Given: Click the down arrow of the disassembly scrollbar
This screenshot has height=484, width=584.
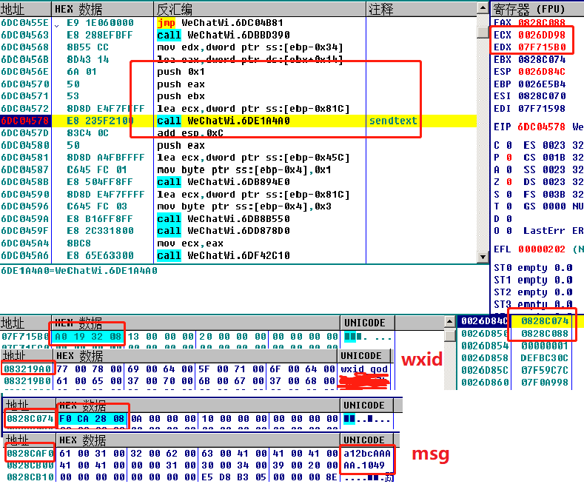Looking at the screenshot, I should pyautogui.click(x=483, y=257).
